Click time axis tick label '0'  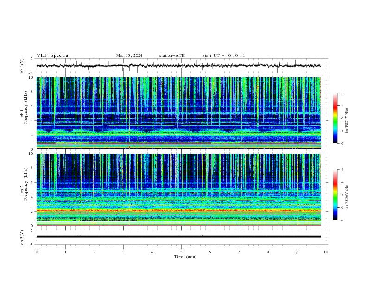(x=37, y=252)
